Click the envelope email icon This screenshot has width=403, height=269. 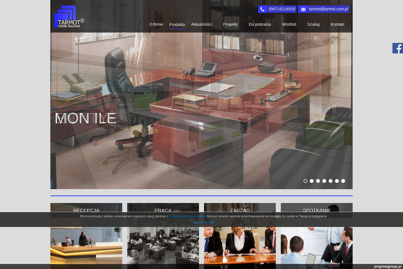coord(303,9)
